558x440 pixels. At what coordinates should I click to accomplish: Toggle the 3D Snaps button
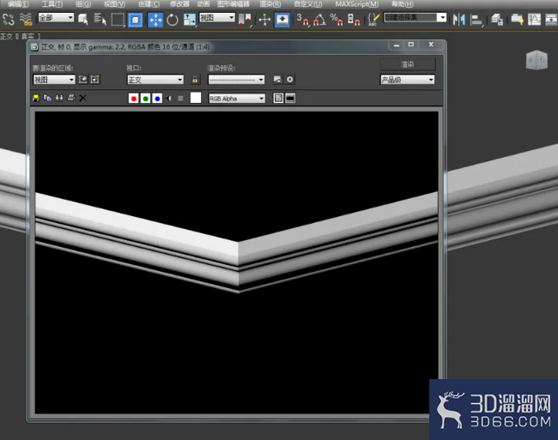(302, 20)
